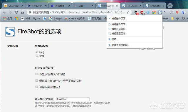Click the FireShot logo on options page
The height and width of the screenshot is (112, 188).
[x=10, y=32]
